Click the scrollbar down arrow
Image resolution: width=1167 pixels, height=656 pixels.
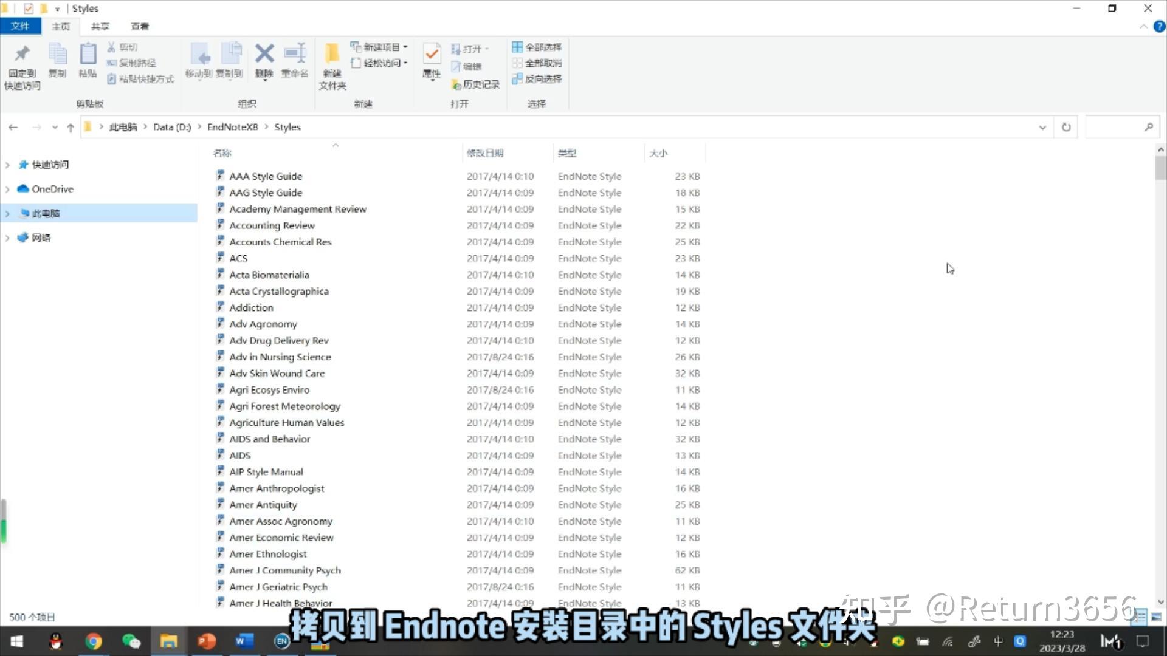pyautogui.click(x=1160, y=601)
